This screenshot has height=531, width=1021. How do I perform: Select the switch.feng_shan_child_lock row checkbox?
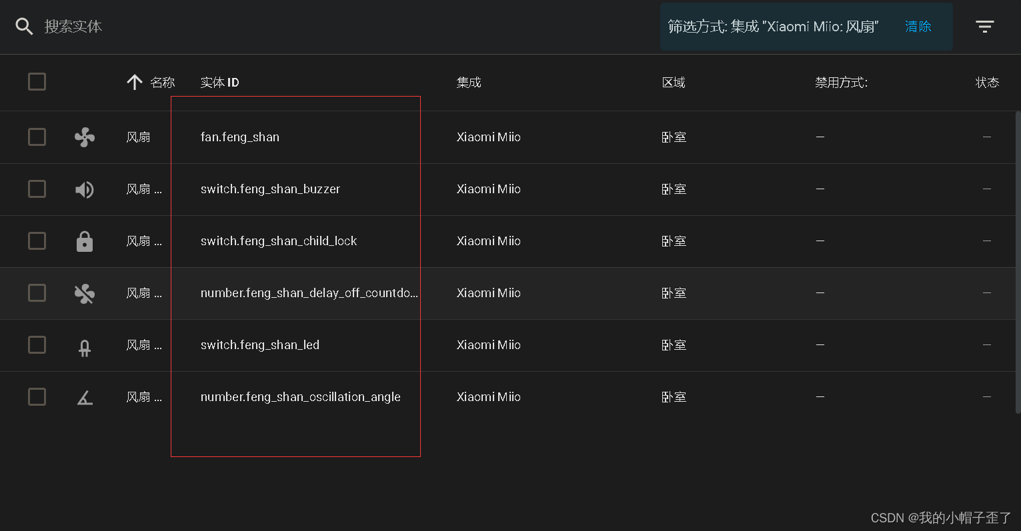pos(37,241)
